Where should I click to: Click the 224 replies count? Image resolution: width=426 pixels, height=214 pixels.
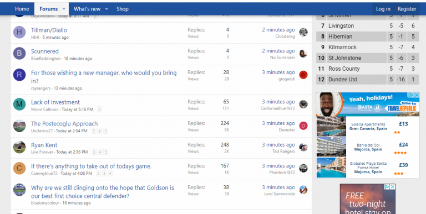point(225,123)
